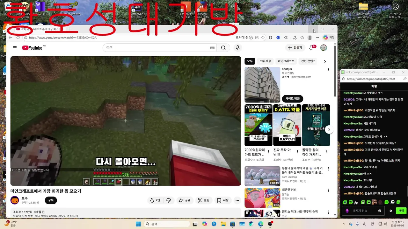Open the 매운맛 커비 video thumbnail
Image resolution: width=408 pixels, height=229 pixels.
[262, 198]
